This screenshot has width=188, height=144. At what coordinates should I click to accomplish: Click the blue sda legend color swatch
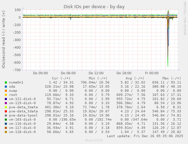[6, 87]
